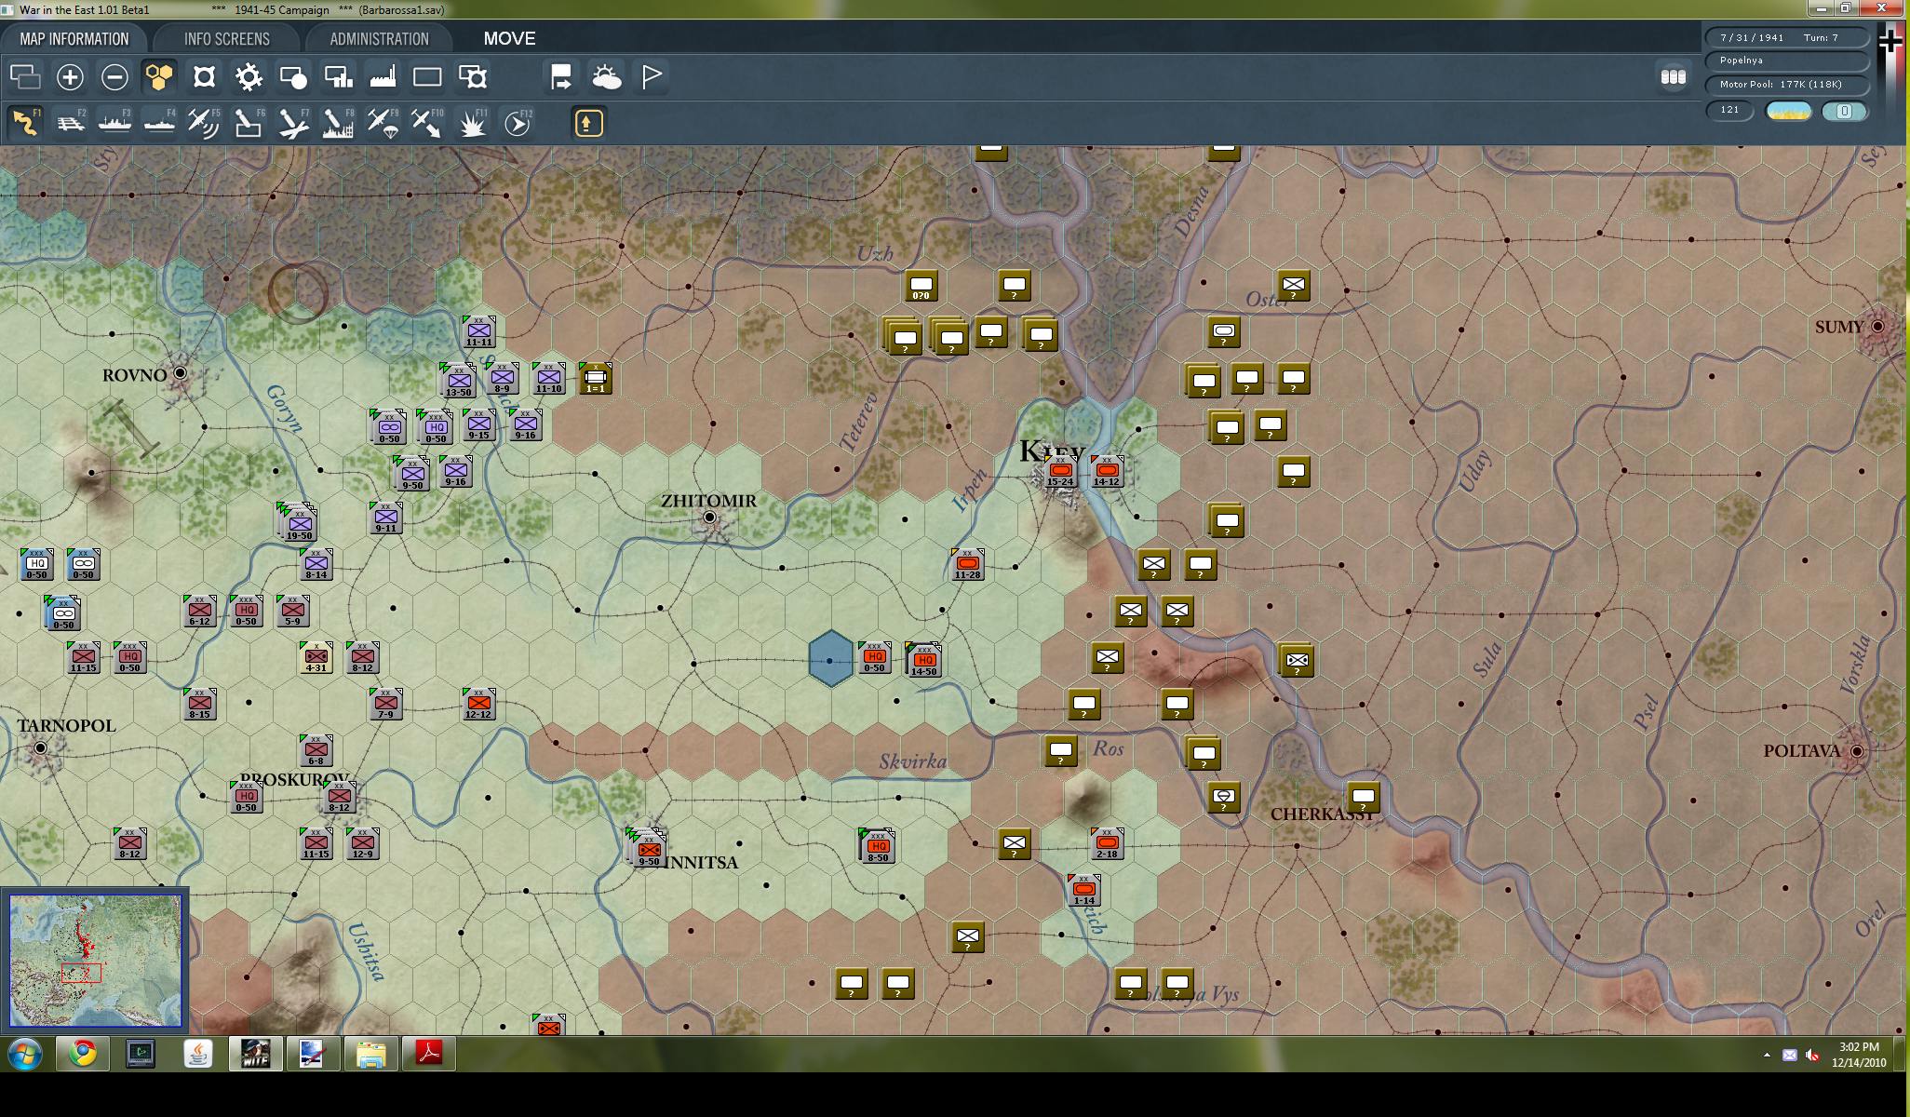Click the overview minimap thumbnail

tap(95, 960)
